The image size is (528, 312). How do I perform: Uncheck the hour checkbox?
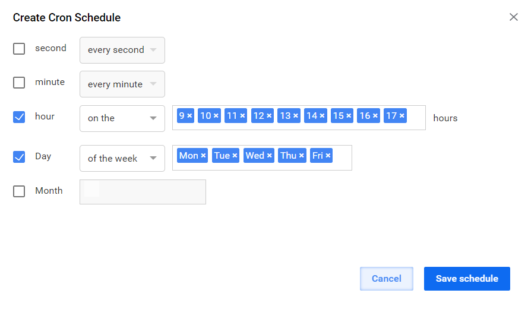(x=19, y=117)
